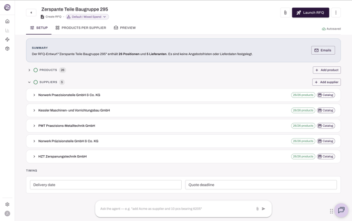Click the Suppliers count badge 5
Viewport: 352px width, 221px height.
point(62,82)
